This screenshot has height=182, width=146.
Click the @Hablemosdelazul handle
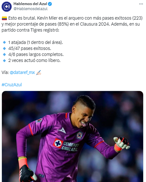point(31,9)
